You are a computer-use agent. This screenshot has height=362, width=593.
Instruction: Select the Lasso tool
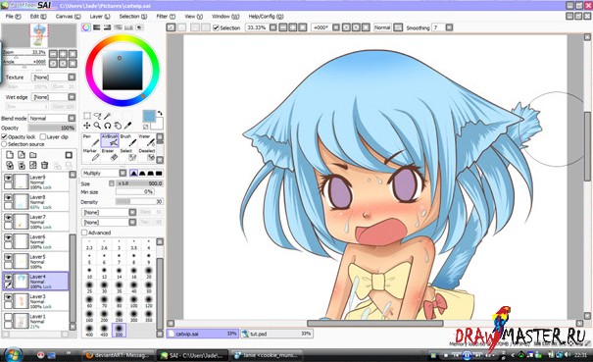(x=97, y=116)
